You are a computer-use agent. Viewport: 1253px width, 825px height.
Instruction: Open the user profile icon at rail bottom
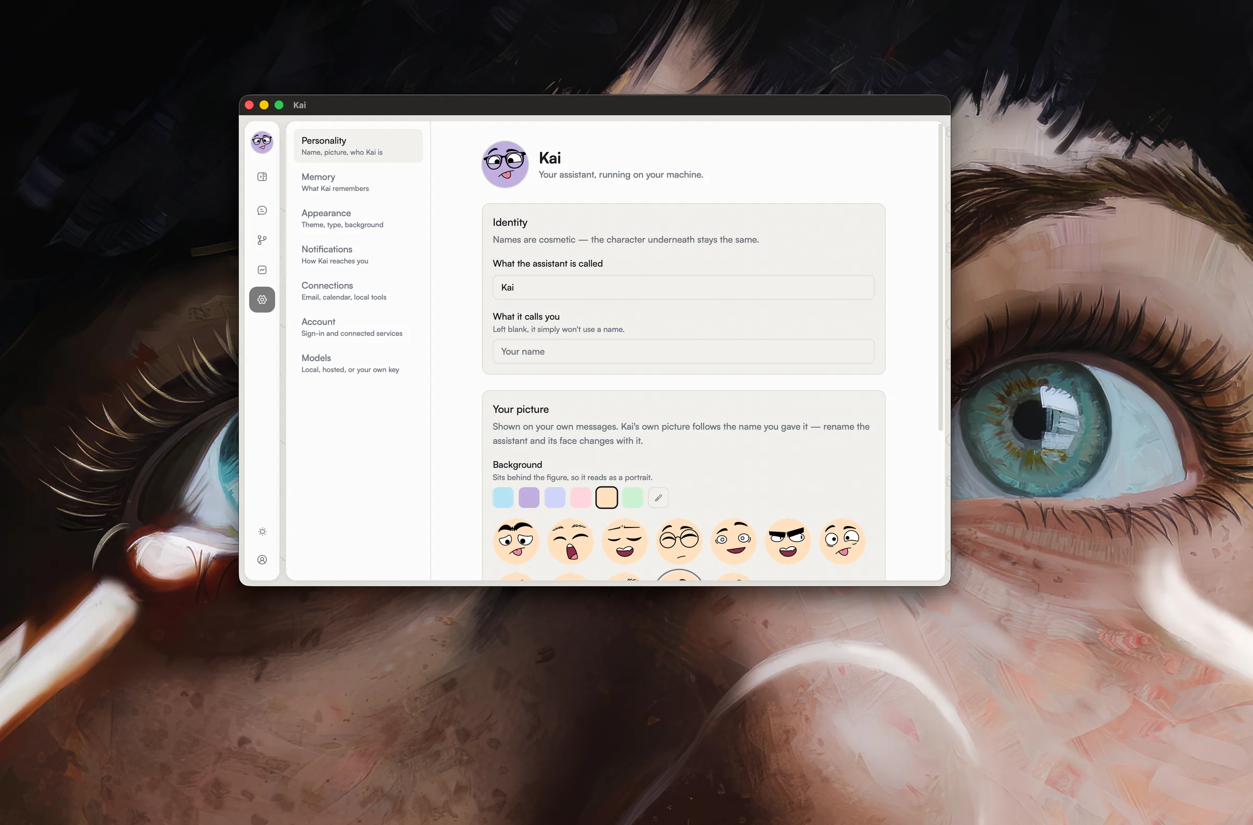point(262,560)
